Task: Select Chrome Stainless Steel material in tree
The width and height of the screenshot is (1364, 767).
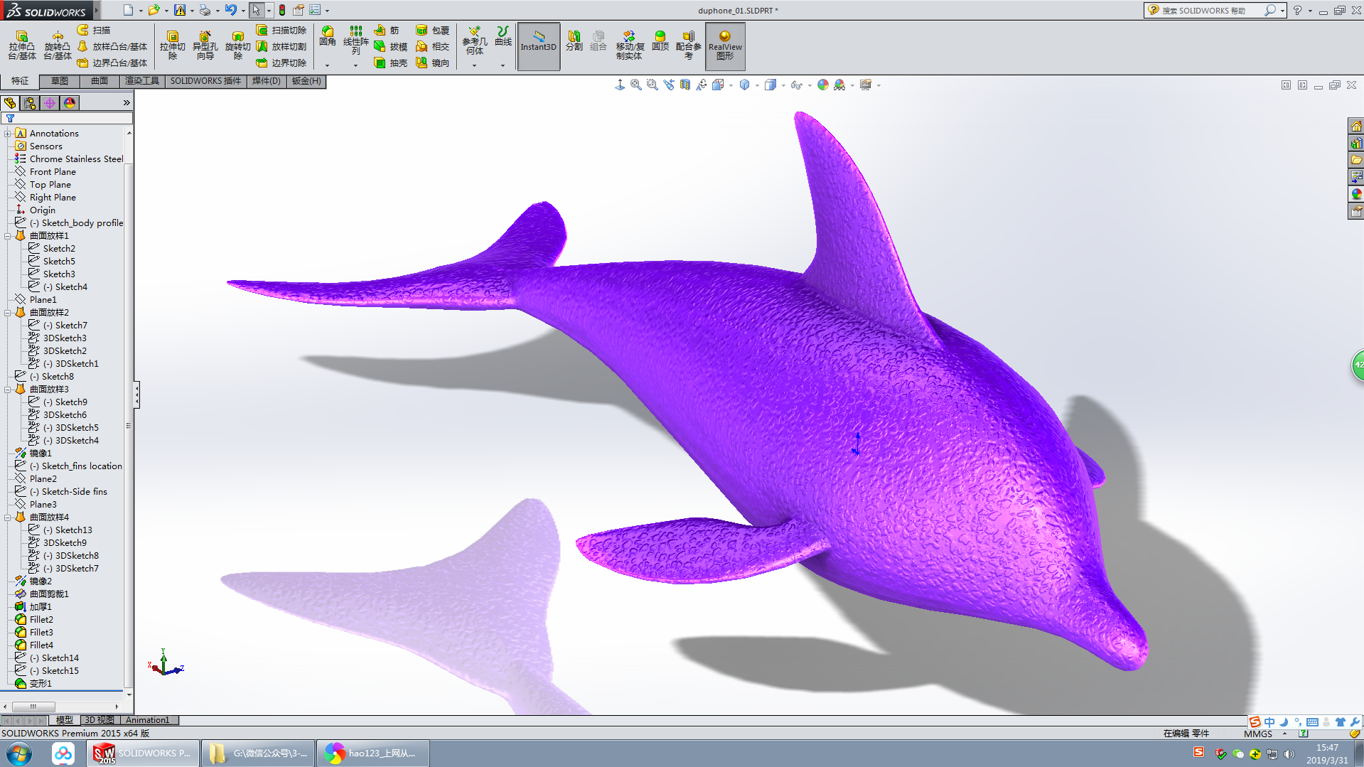Action: 76,159
